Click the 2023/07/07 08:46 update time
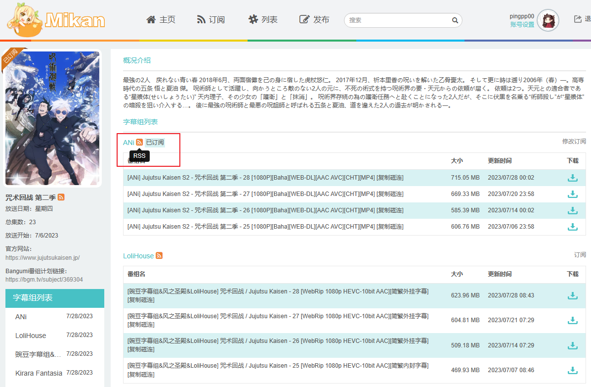The width and height of the screenshot is (591, 387). (511, 370)
